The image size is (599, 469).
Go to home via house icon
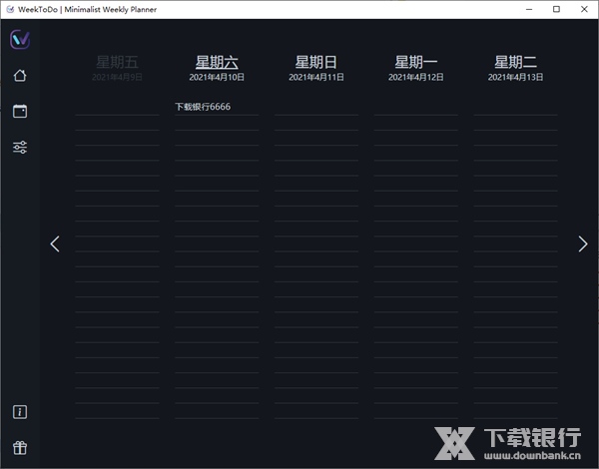click(20, 75)
